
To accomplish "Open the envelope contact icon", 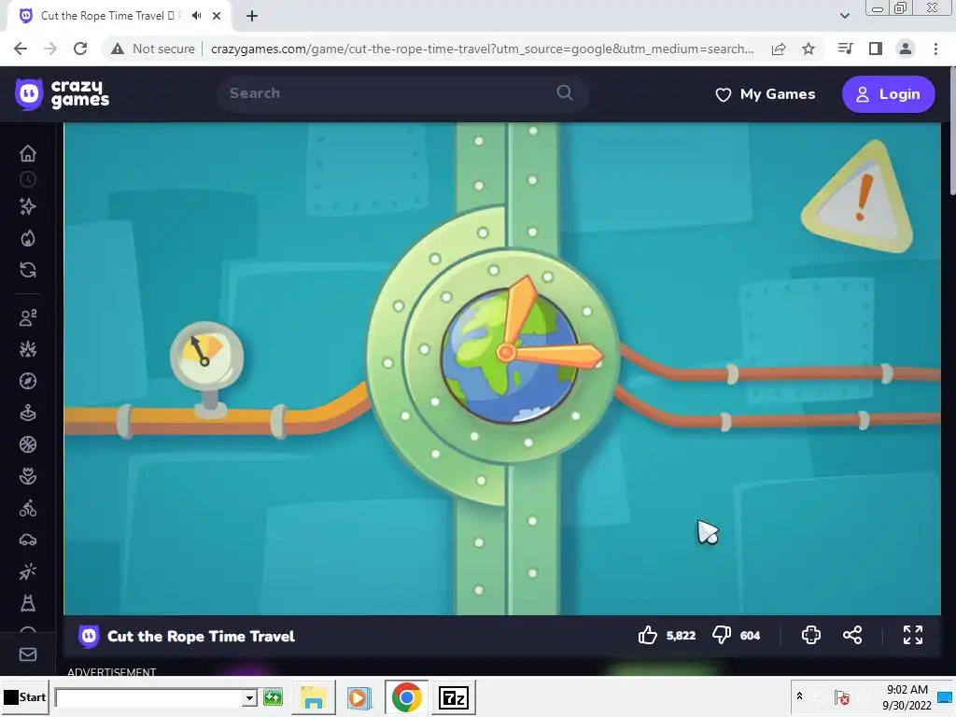I will coord(27,654).
